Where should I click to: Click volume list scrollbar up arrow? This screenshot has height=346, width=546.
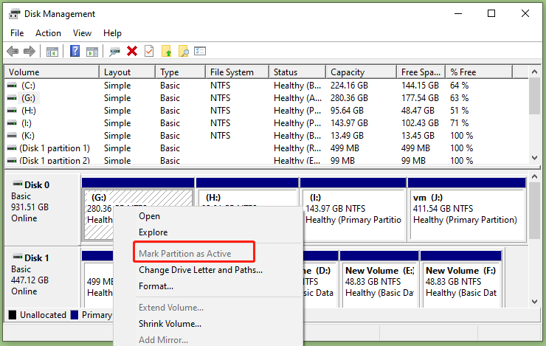pyautogui.click(x=534, y=72)
